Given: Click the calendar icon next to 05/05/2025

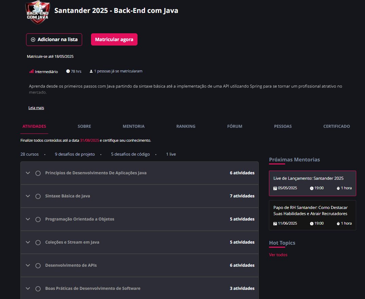Looking at the screenshot, I should tap(275, 188).
